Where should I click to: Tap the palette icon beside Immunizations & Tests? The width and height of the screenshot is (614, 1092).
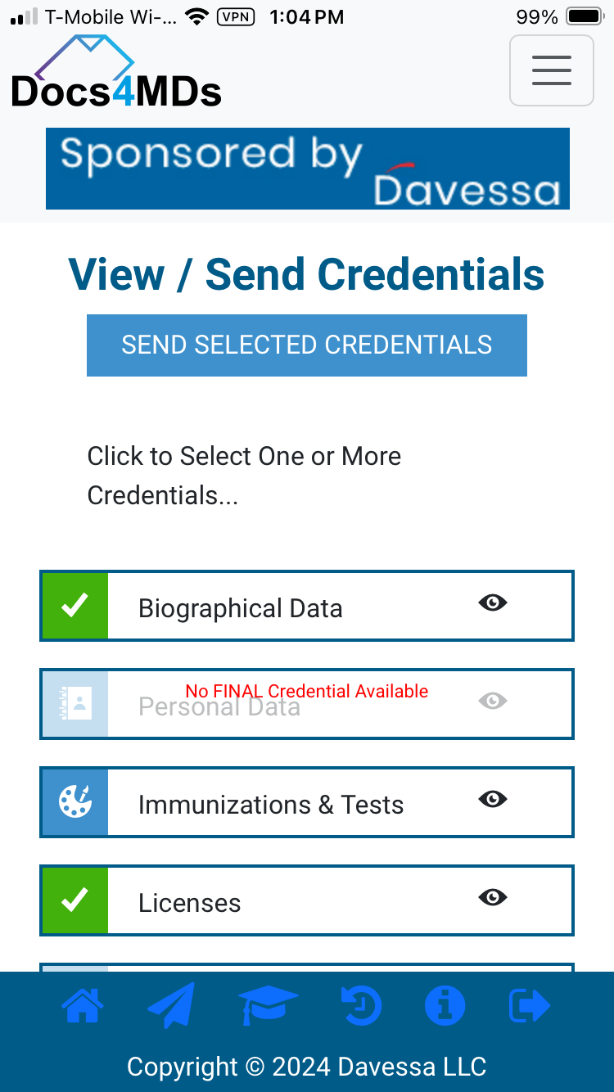[75, 802]
